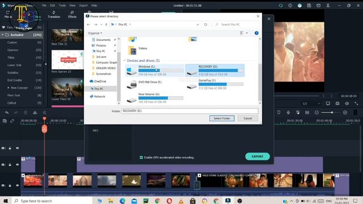Toggle the eye visibility of the title track
Image resolution: width=363 pixels, height=204 pixels.
18,165
